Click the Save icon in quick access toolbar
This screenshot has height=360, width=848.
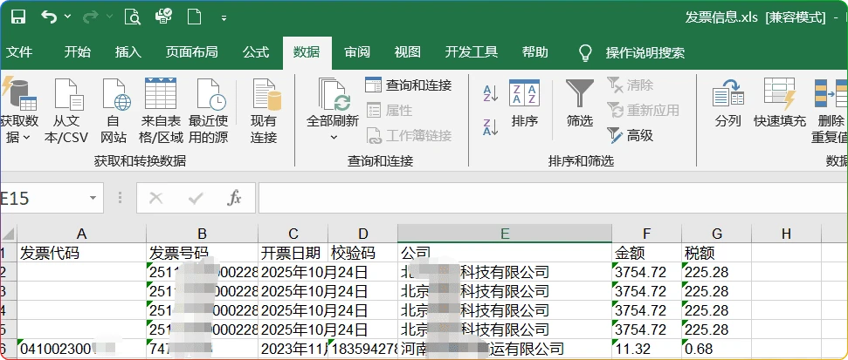[x=17, y=17]
